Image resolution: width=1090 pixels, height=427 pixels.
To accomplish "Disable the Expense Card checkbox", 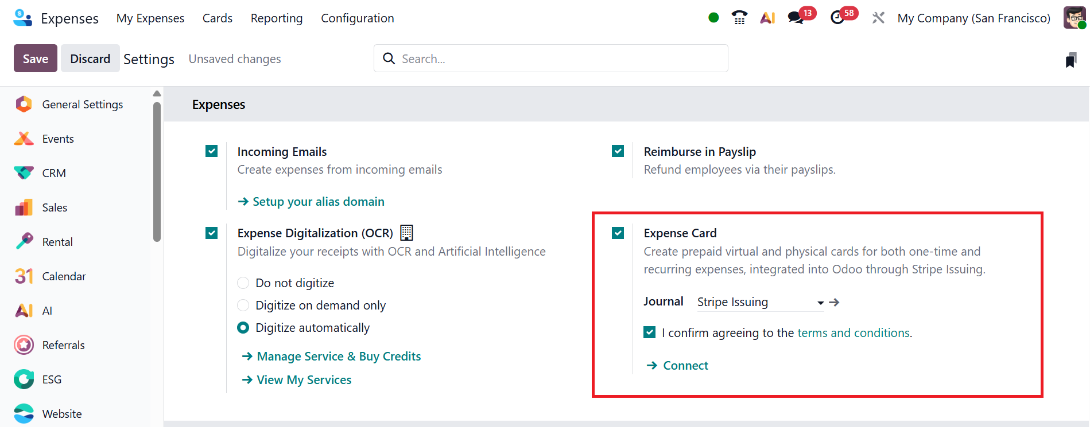I will pos(618,233).
